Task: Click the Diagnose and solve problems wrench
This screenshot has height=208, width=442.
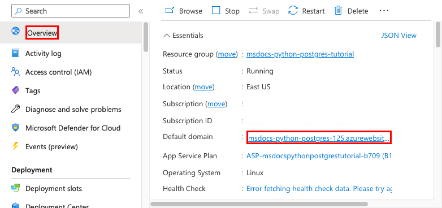Action: (15, 109)
